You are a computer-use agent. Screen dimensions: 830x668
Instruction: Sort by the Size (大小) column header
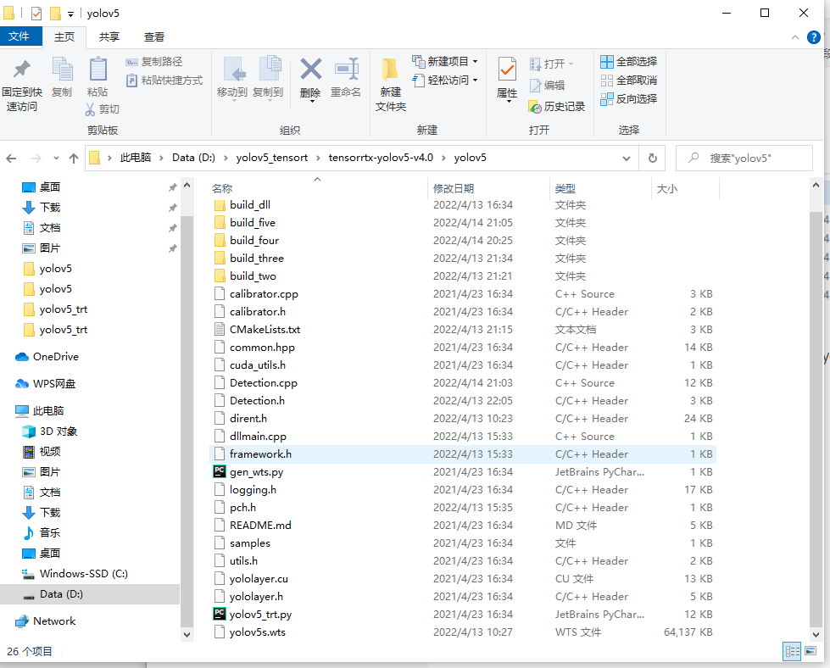tap(686, 188)
